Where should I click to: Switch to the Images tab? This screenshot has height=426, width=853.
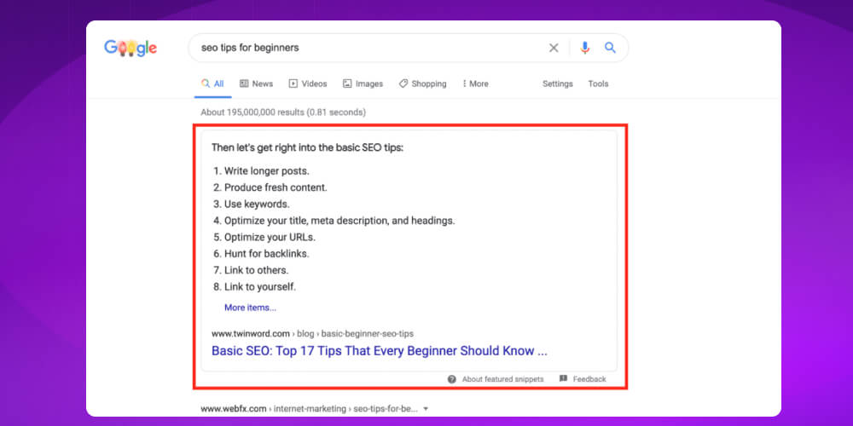click(x=363, y=83)
